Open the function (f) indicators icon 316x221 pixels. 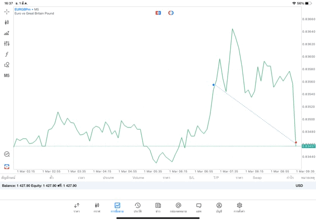point(6,54)
